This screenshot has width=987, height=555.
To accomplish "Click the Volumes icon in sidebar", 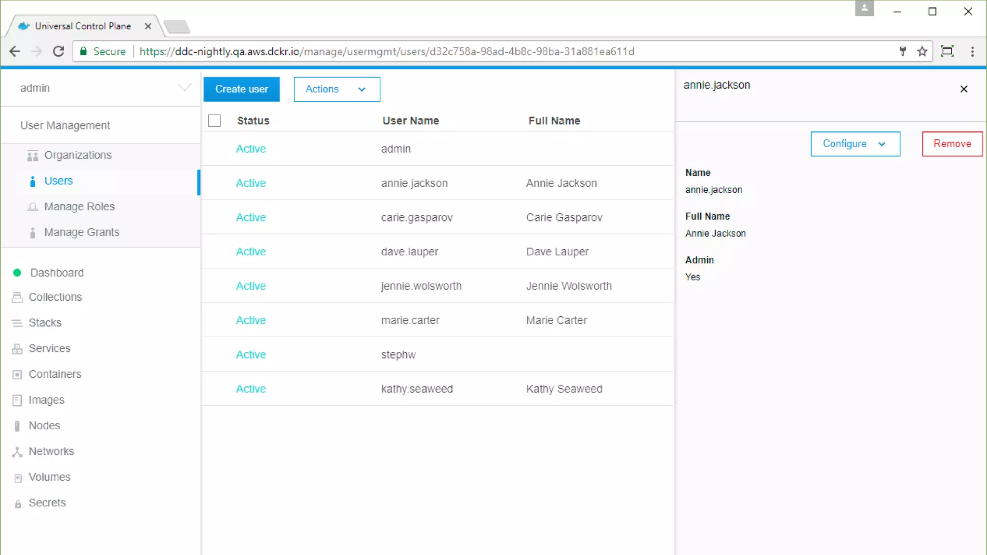I will 18,477.
